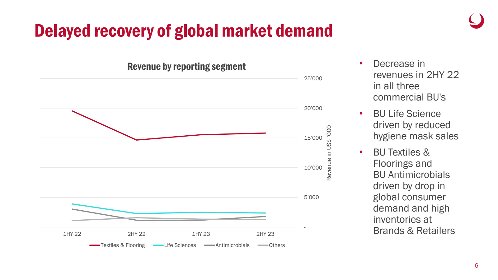Click the slide page number 6
The width and height of the screenshot is (498, 280).
pos(476,265)
